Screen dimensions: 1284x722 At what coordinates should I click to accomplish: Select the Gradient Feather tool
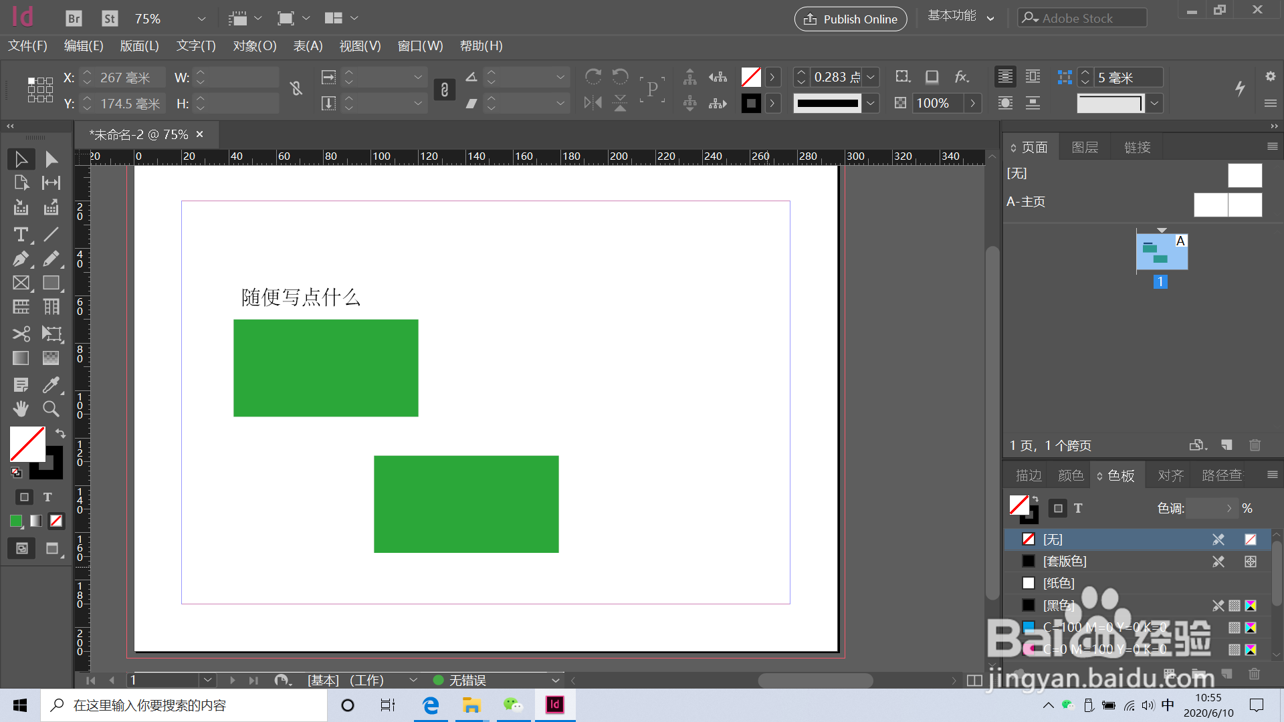point(51,358)
